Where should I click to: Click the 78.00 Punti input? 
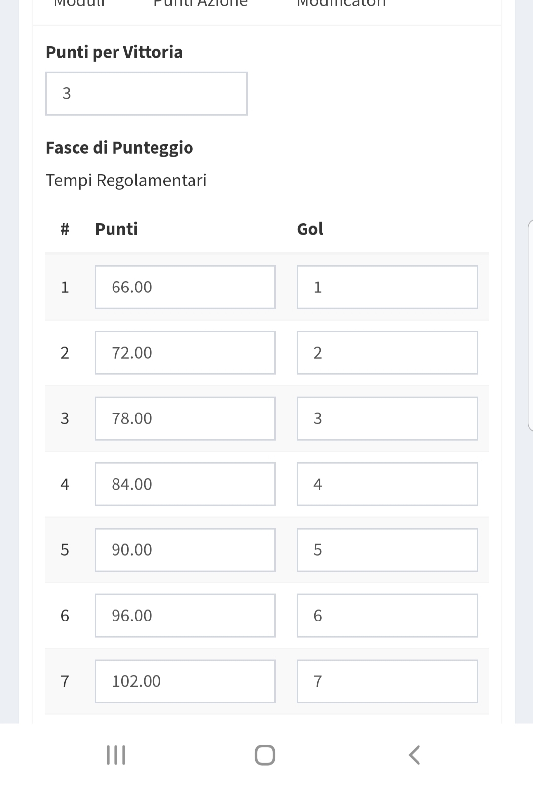click(x=185, y=418)
